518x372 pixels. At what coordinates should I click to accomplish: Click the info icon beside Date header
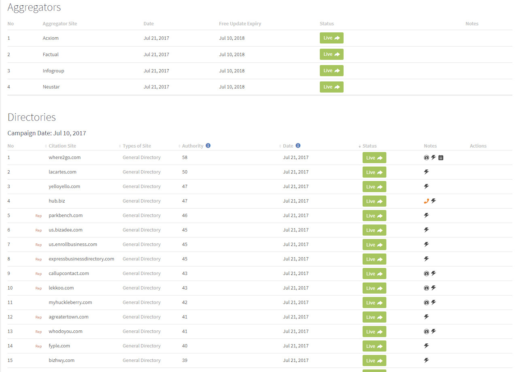[x=298, y=146]
